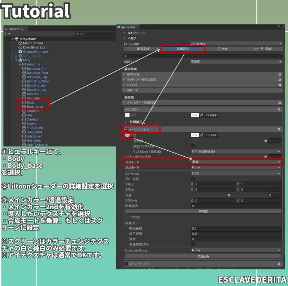Switch to the シェーダー設定 tab

pos(263,49)
